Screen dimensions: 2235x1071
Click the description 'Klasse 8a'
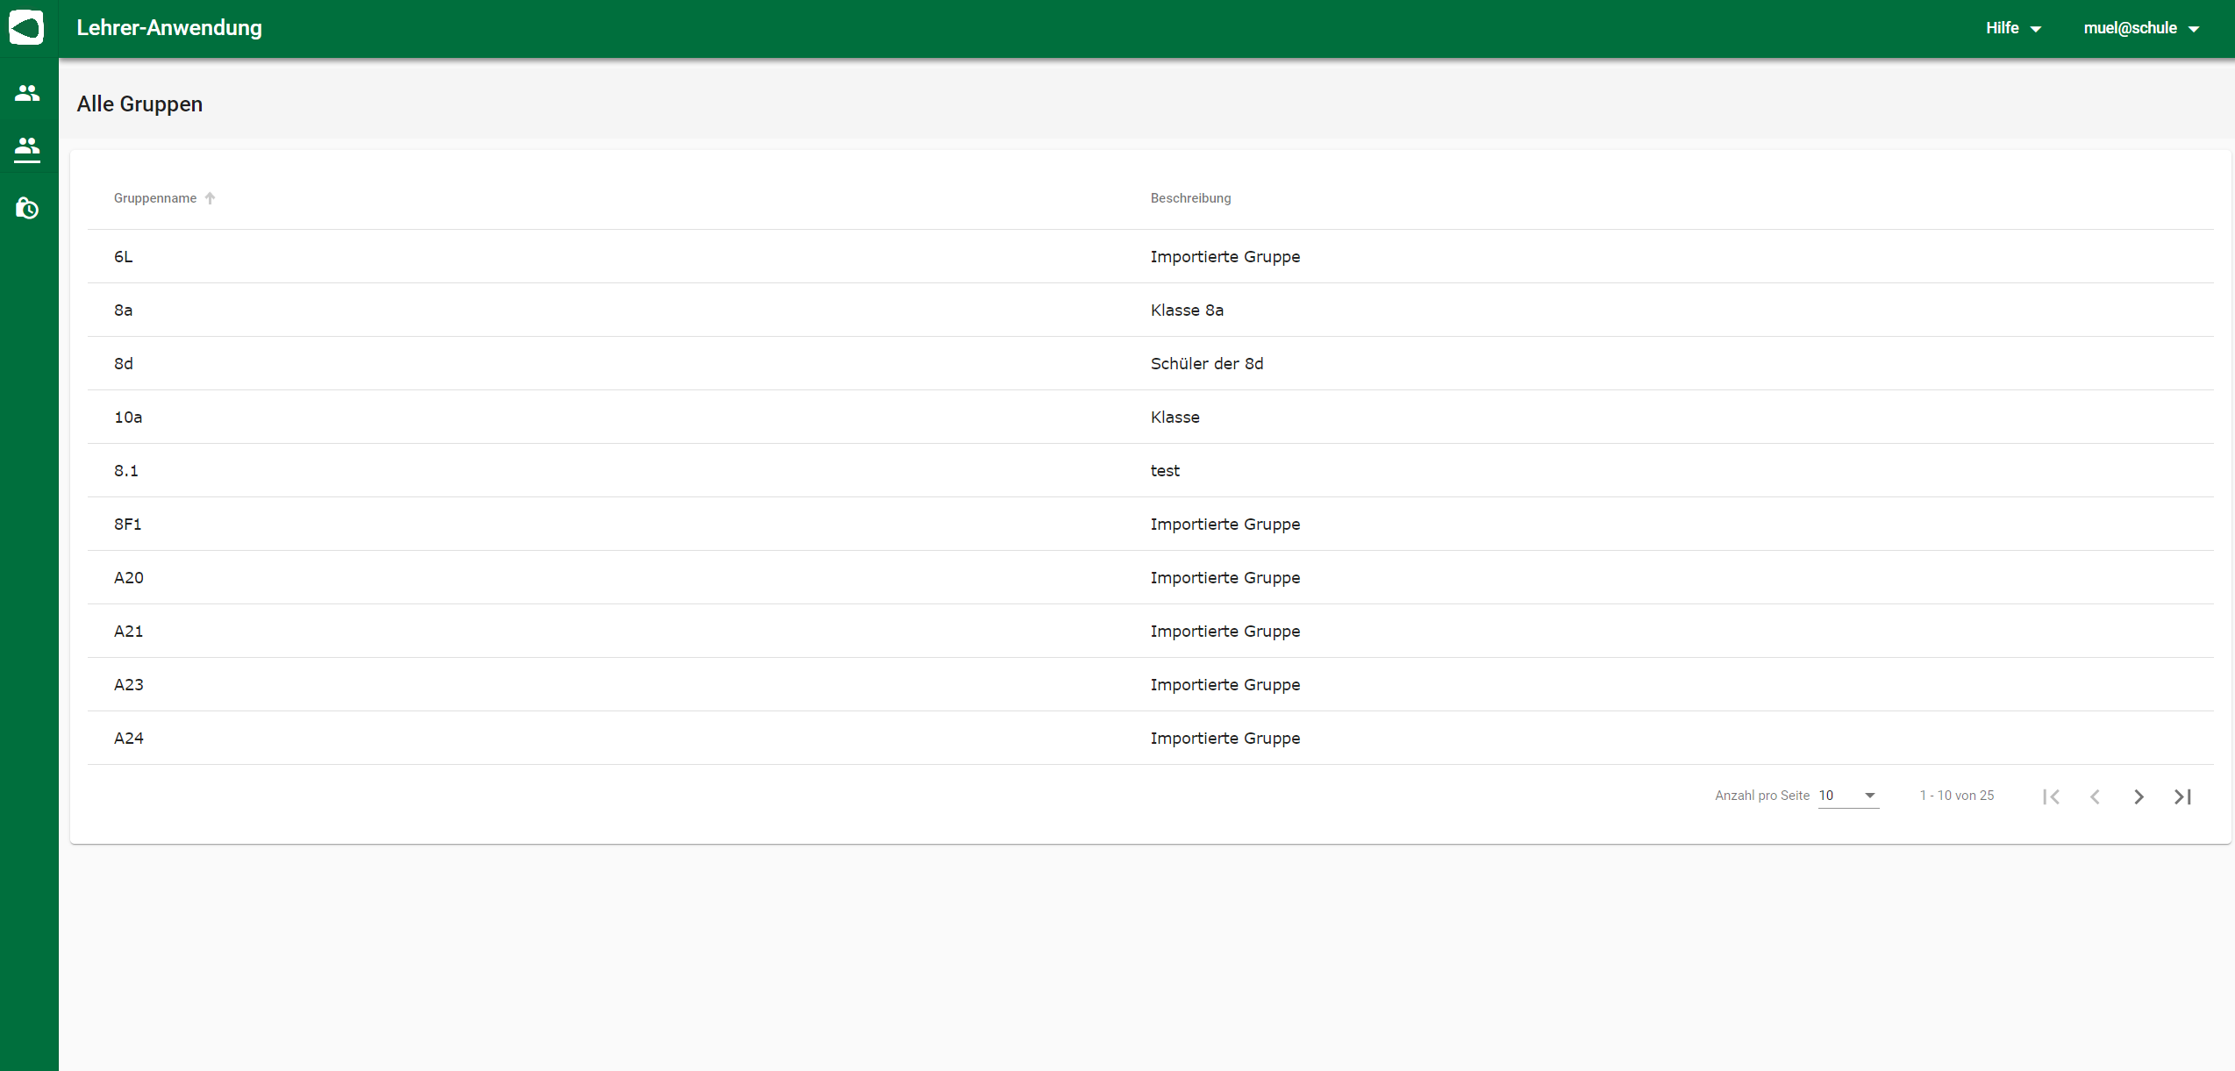pyautogui.click(x=1187, y=310)
